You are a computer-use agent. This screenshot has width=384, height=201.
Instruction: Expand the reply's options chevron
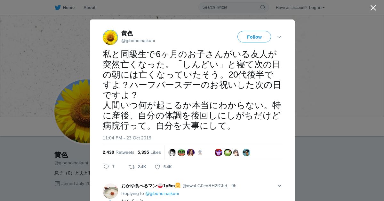pyautogui.click(x=279, y=186)
